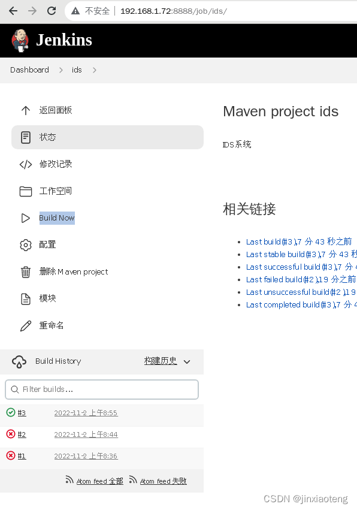357x510 pixels.
Task: Open the 构建历史 trend link
Action: [x=161, y=361]
